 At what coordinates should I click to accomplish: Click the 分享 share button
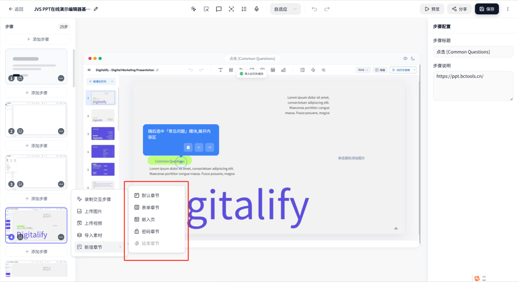tap(459, 9)
